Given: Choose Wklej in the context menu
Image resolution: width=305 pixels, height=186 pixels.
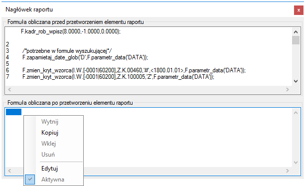Looking at the screenshot, I should 49,144.
